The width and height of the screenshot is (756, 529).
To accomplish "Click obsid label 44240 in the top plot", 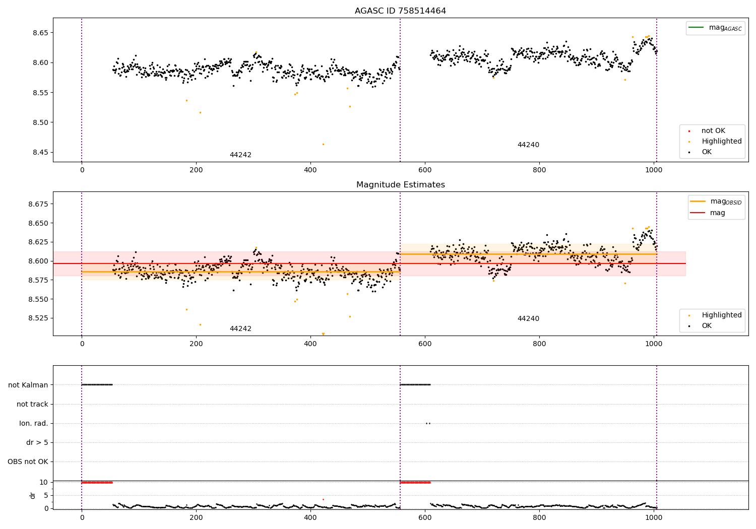I will coord(528,145).
